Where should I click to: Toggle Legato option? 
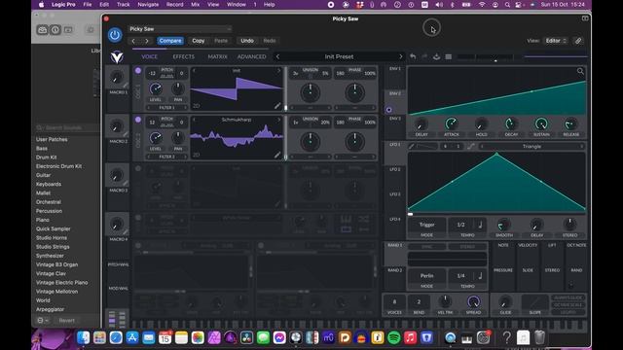(x=568, y=312)
